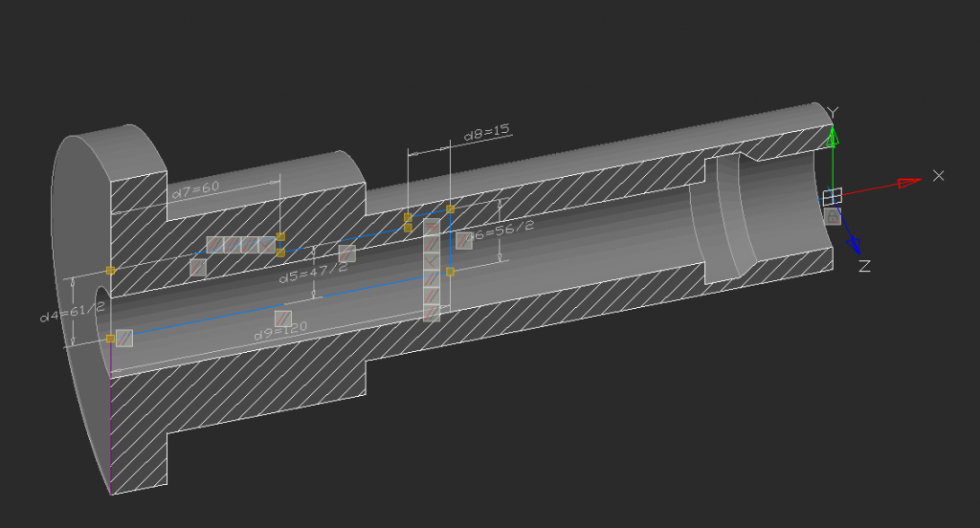Viewport: 980px width, 528px height.
Task: Click yellow grip at top of vertical blue line
Action: (450, 209)
